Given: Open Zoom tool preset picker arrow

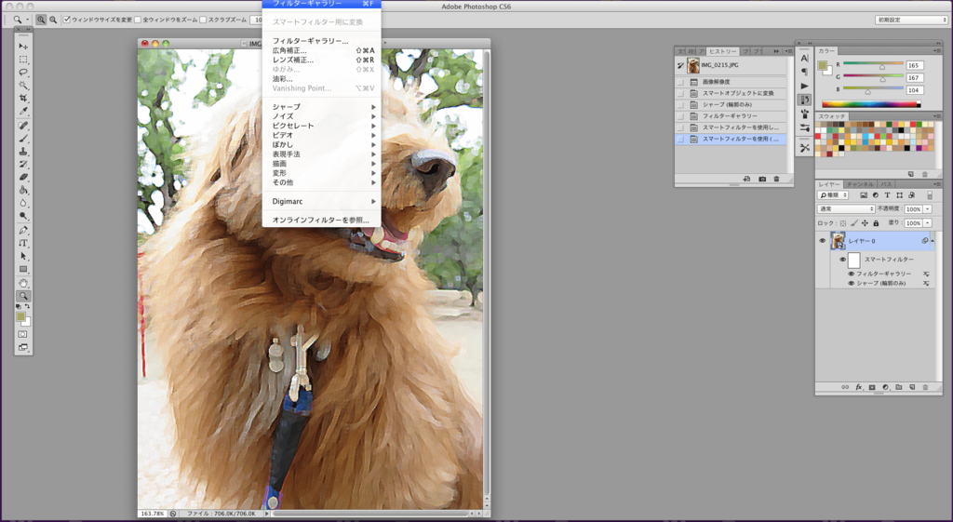Looking at the screenshot, I should (27, 20).
